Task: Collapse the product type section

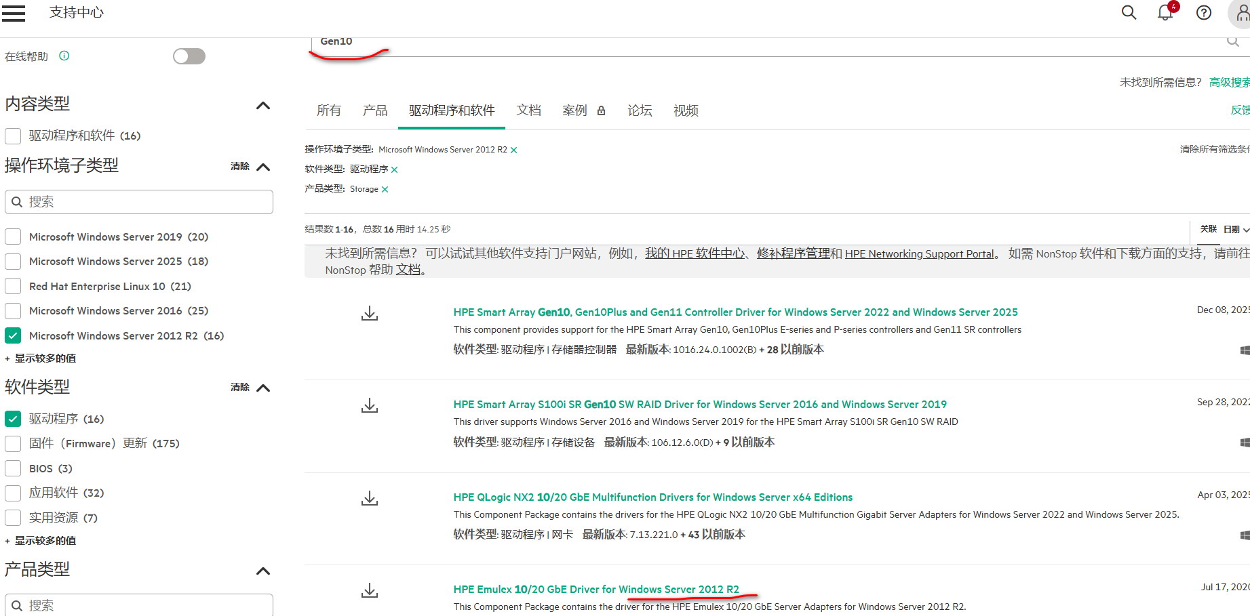Action: click(263, 571)
